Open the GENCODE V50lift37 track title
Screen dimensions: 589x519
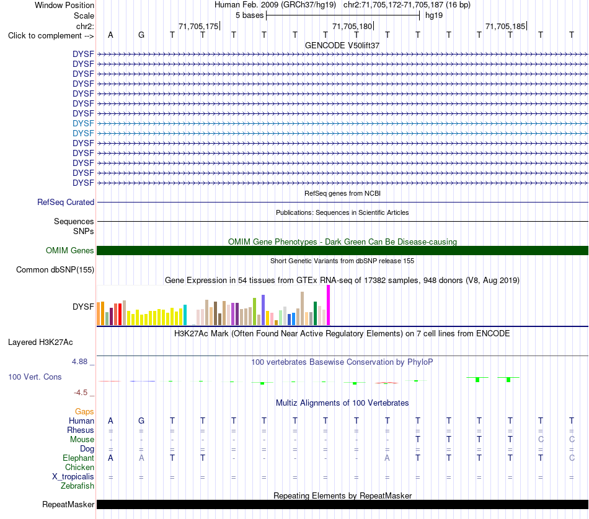pyautogui.click(x=342, y=45)
